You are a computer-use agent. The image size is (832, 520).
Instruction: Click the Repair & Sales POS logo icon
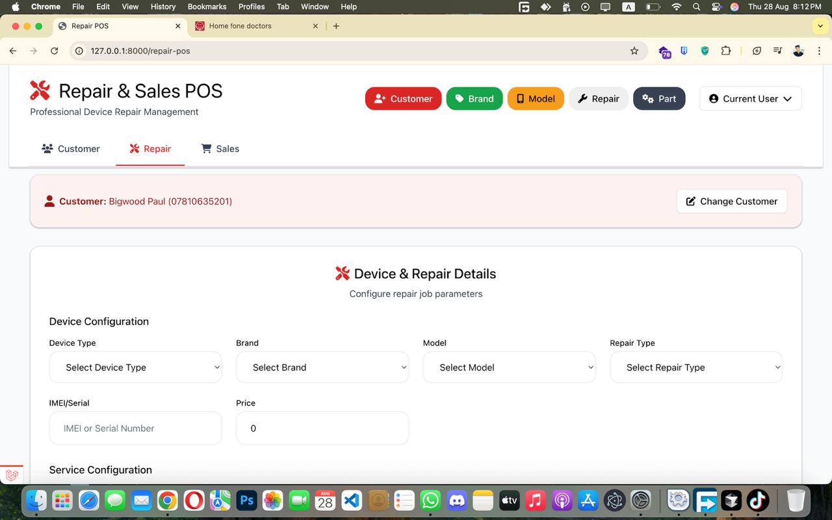coord(40,90)
